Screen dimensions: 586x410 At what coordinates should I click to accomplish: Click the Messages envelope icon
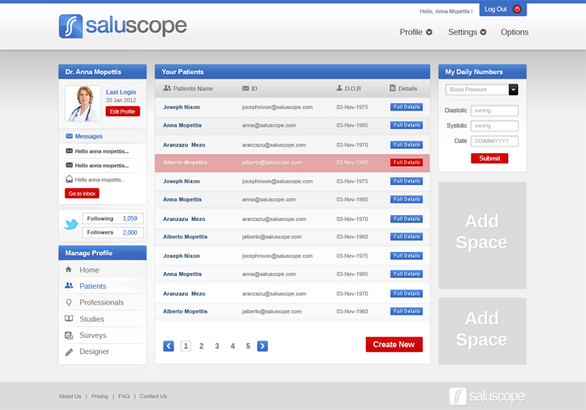(x=69, y=136)
